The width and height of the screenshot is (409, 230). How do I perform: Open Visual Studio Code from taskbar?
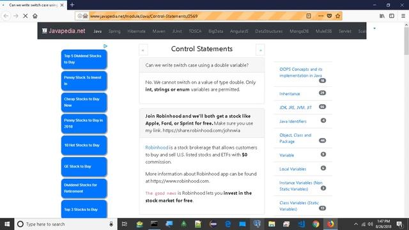[x=301, y=224]
